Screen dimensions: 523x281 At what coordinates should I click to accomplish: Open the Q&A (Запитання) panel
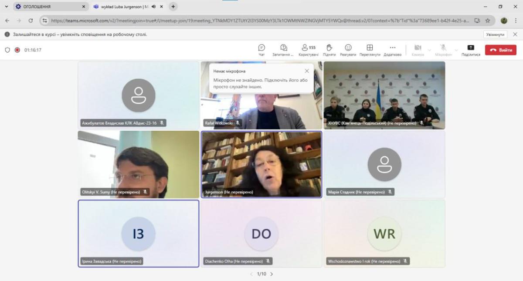pos(283,50)
